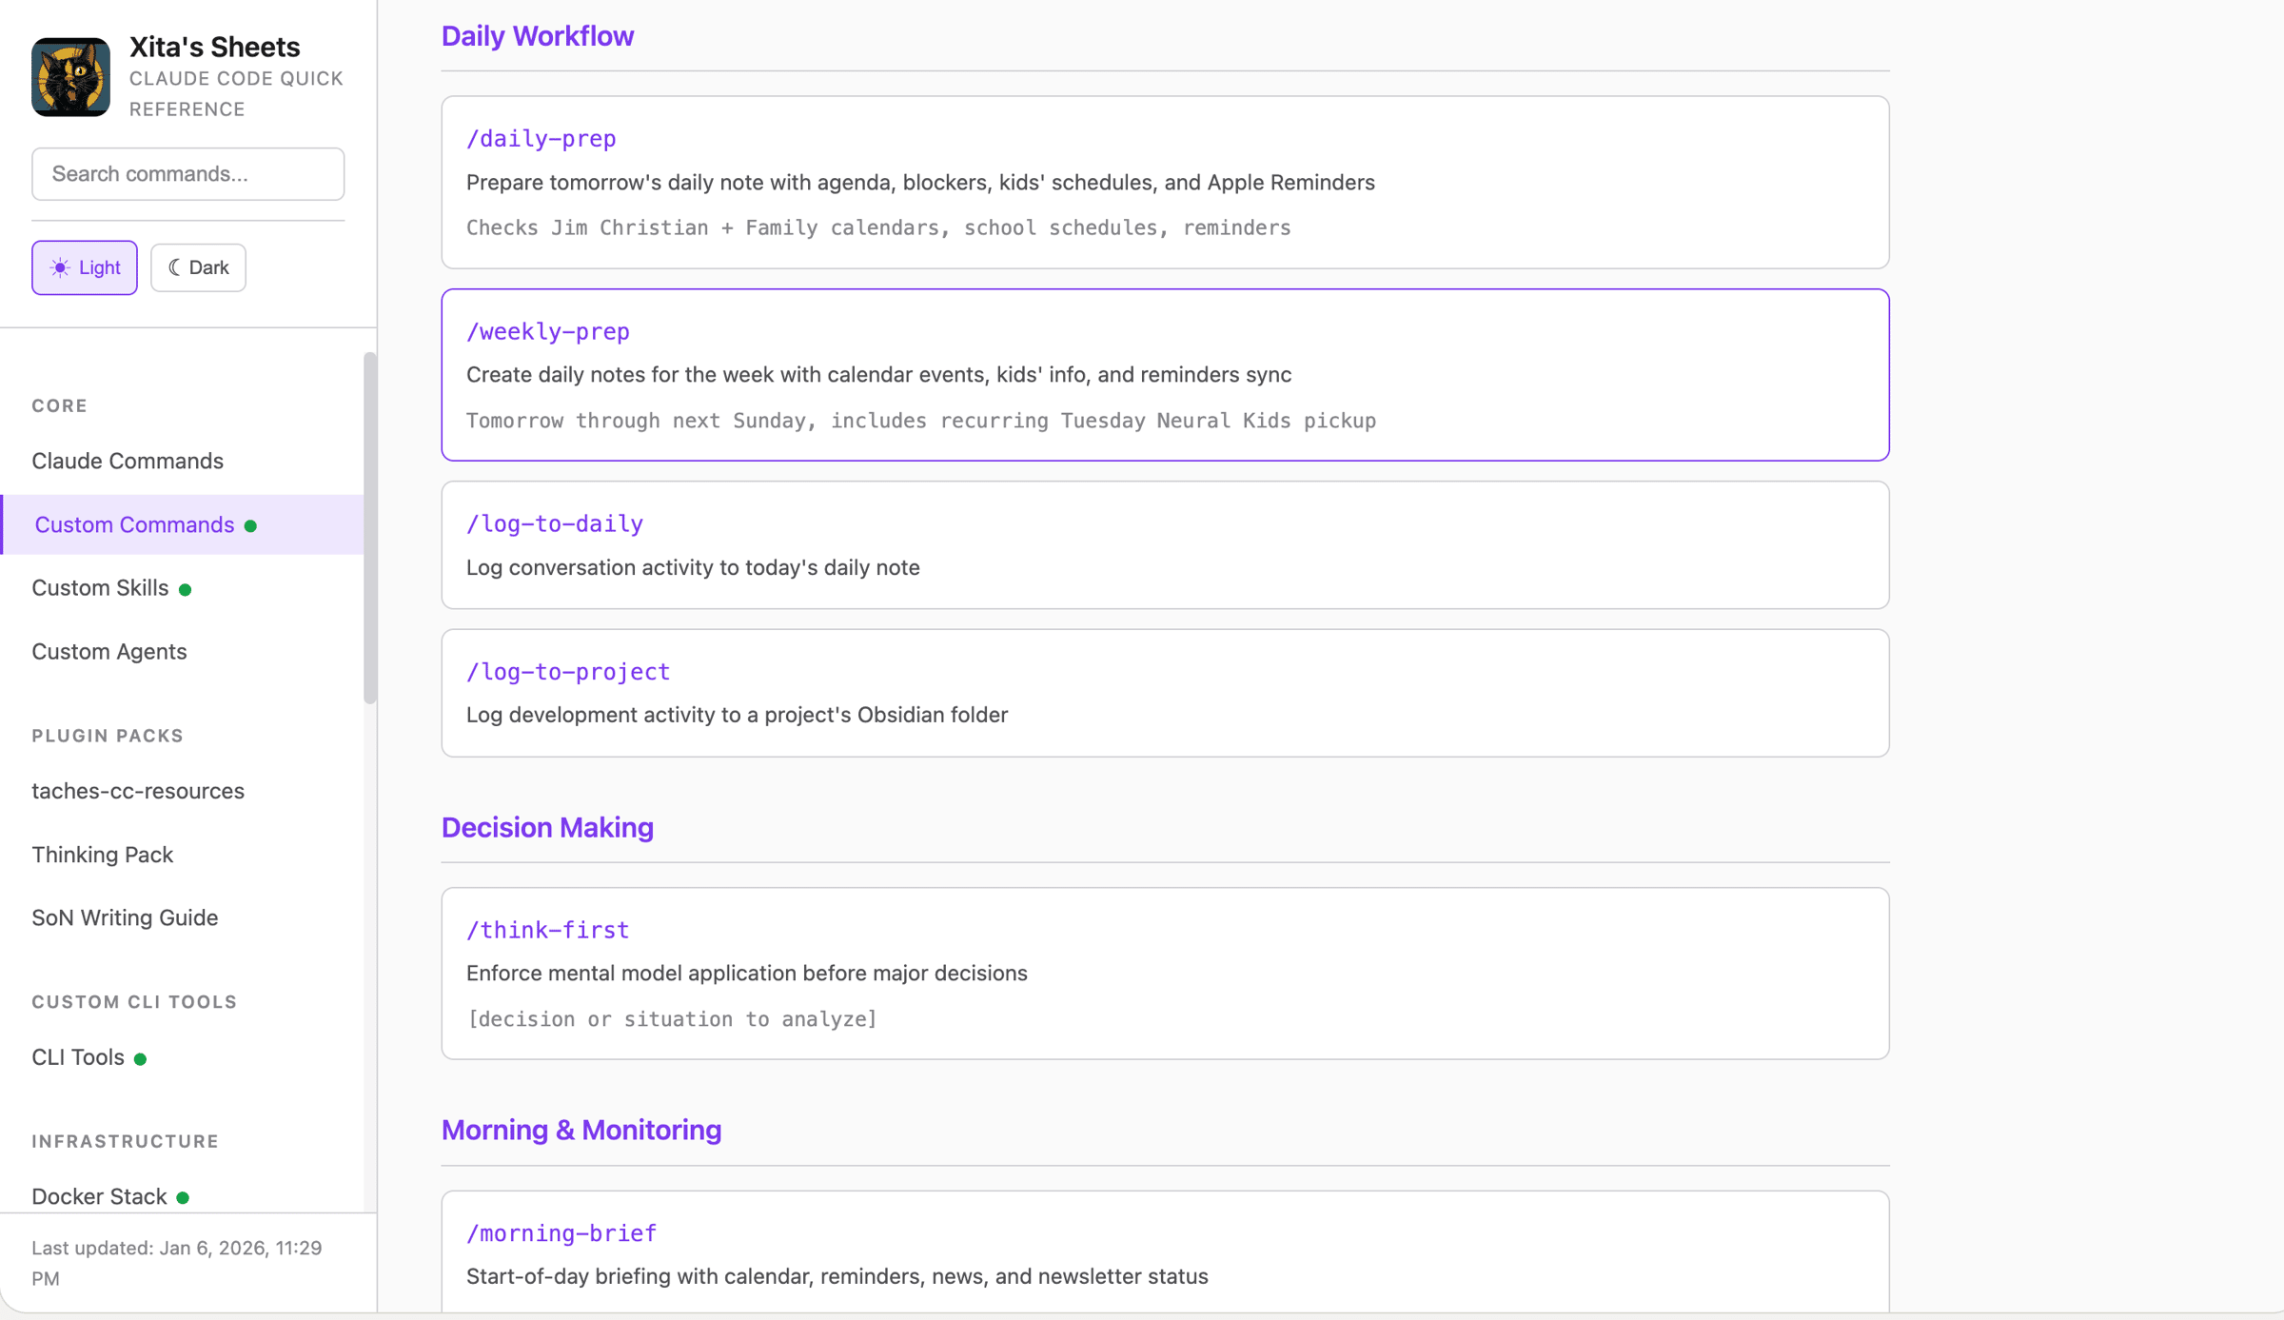Click the moon icon in Dark button
The width and height of the screenshot is (2284, 1320).
174,267
